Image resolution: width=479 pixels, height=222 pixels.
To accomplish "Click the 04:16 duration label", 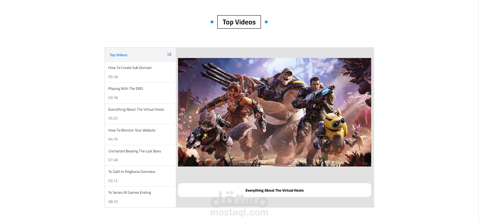I will pos(113,139).
